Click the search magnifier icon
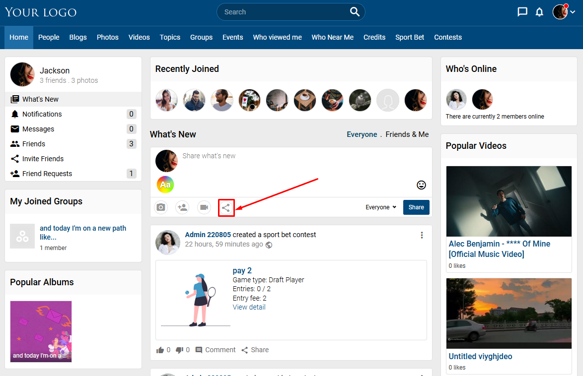583x376 pixels. pyautogui.click(x=355, y=12)
